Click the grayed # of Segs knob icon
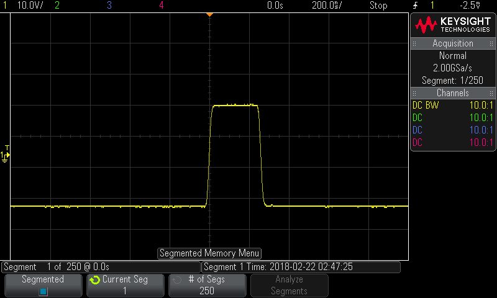The height and width of the screenshot is (298, 497). click(176, 280)
